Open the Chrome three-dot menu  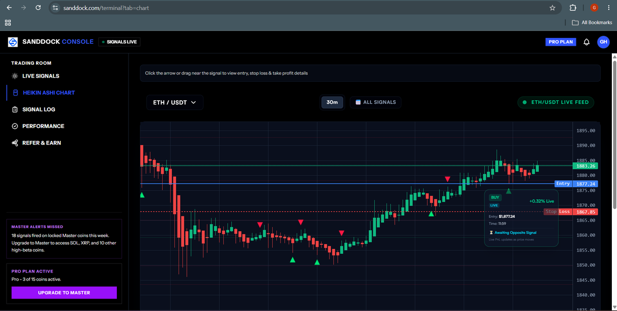pos(608,8)
